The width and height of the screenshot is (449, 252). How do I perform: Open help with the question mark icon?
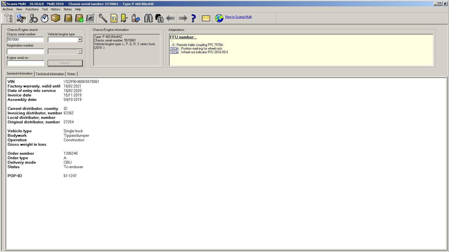point(193,19)
